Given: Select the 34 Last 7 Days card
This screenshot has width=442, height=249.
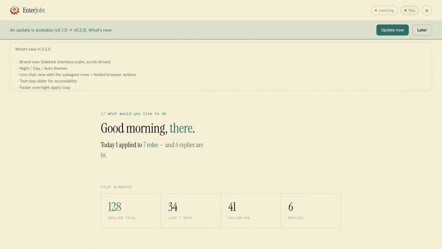Looking at the screenshot, I should (191, 211).
